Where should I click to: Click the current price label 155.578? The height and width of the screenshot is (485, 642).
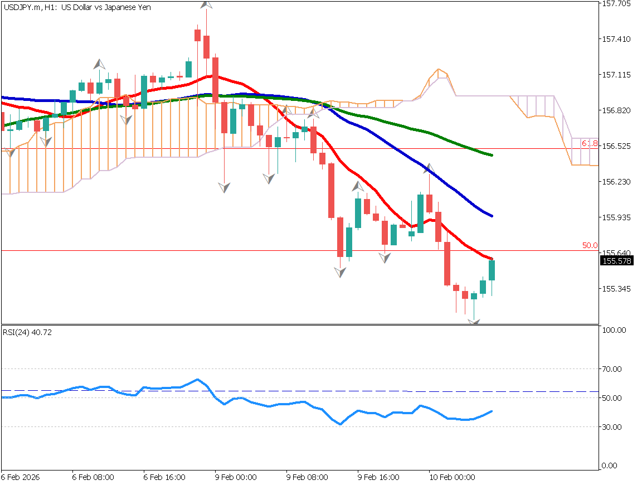coord(616,261)
